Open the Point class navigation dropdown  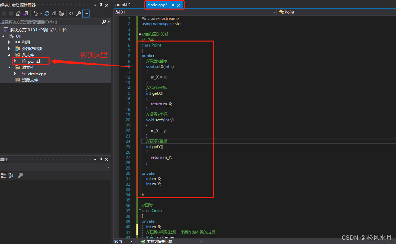tap(337, 12)
